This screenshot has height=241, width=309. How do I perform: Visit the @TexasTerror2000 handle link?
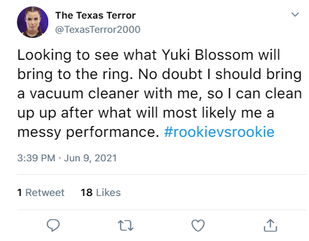point(98,30)
